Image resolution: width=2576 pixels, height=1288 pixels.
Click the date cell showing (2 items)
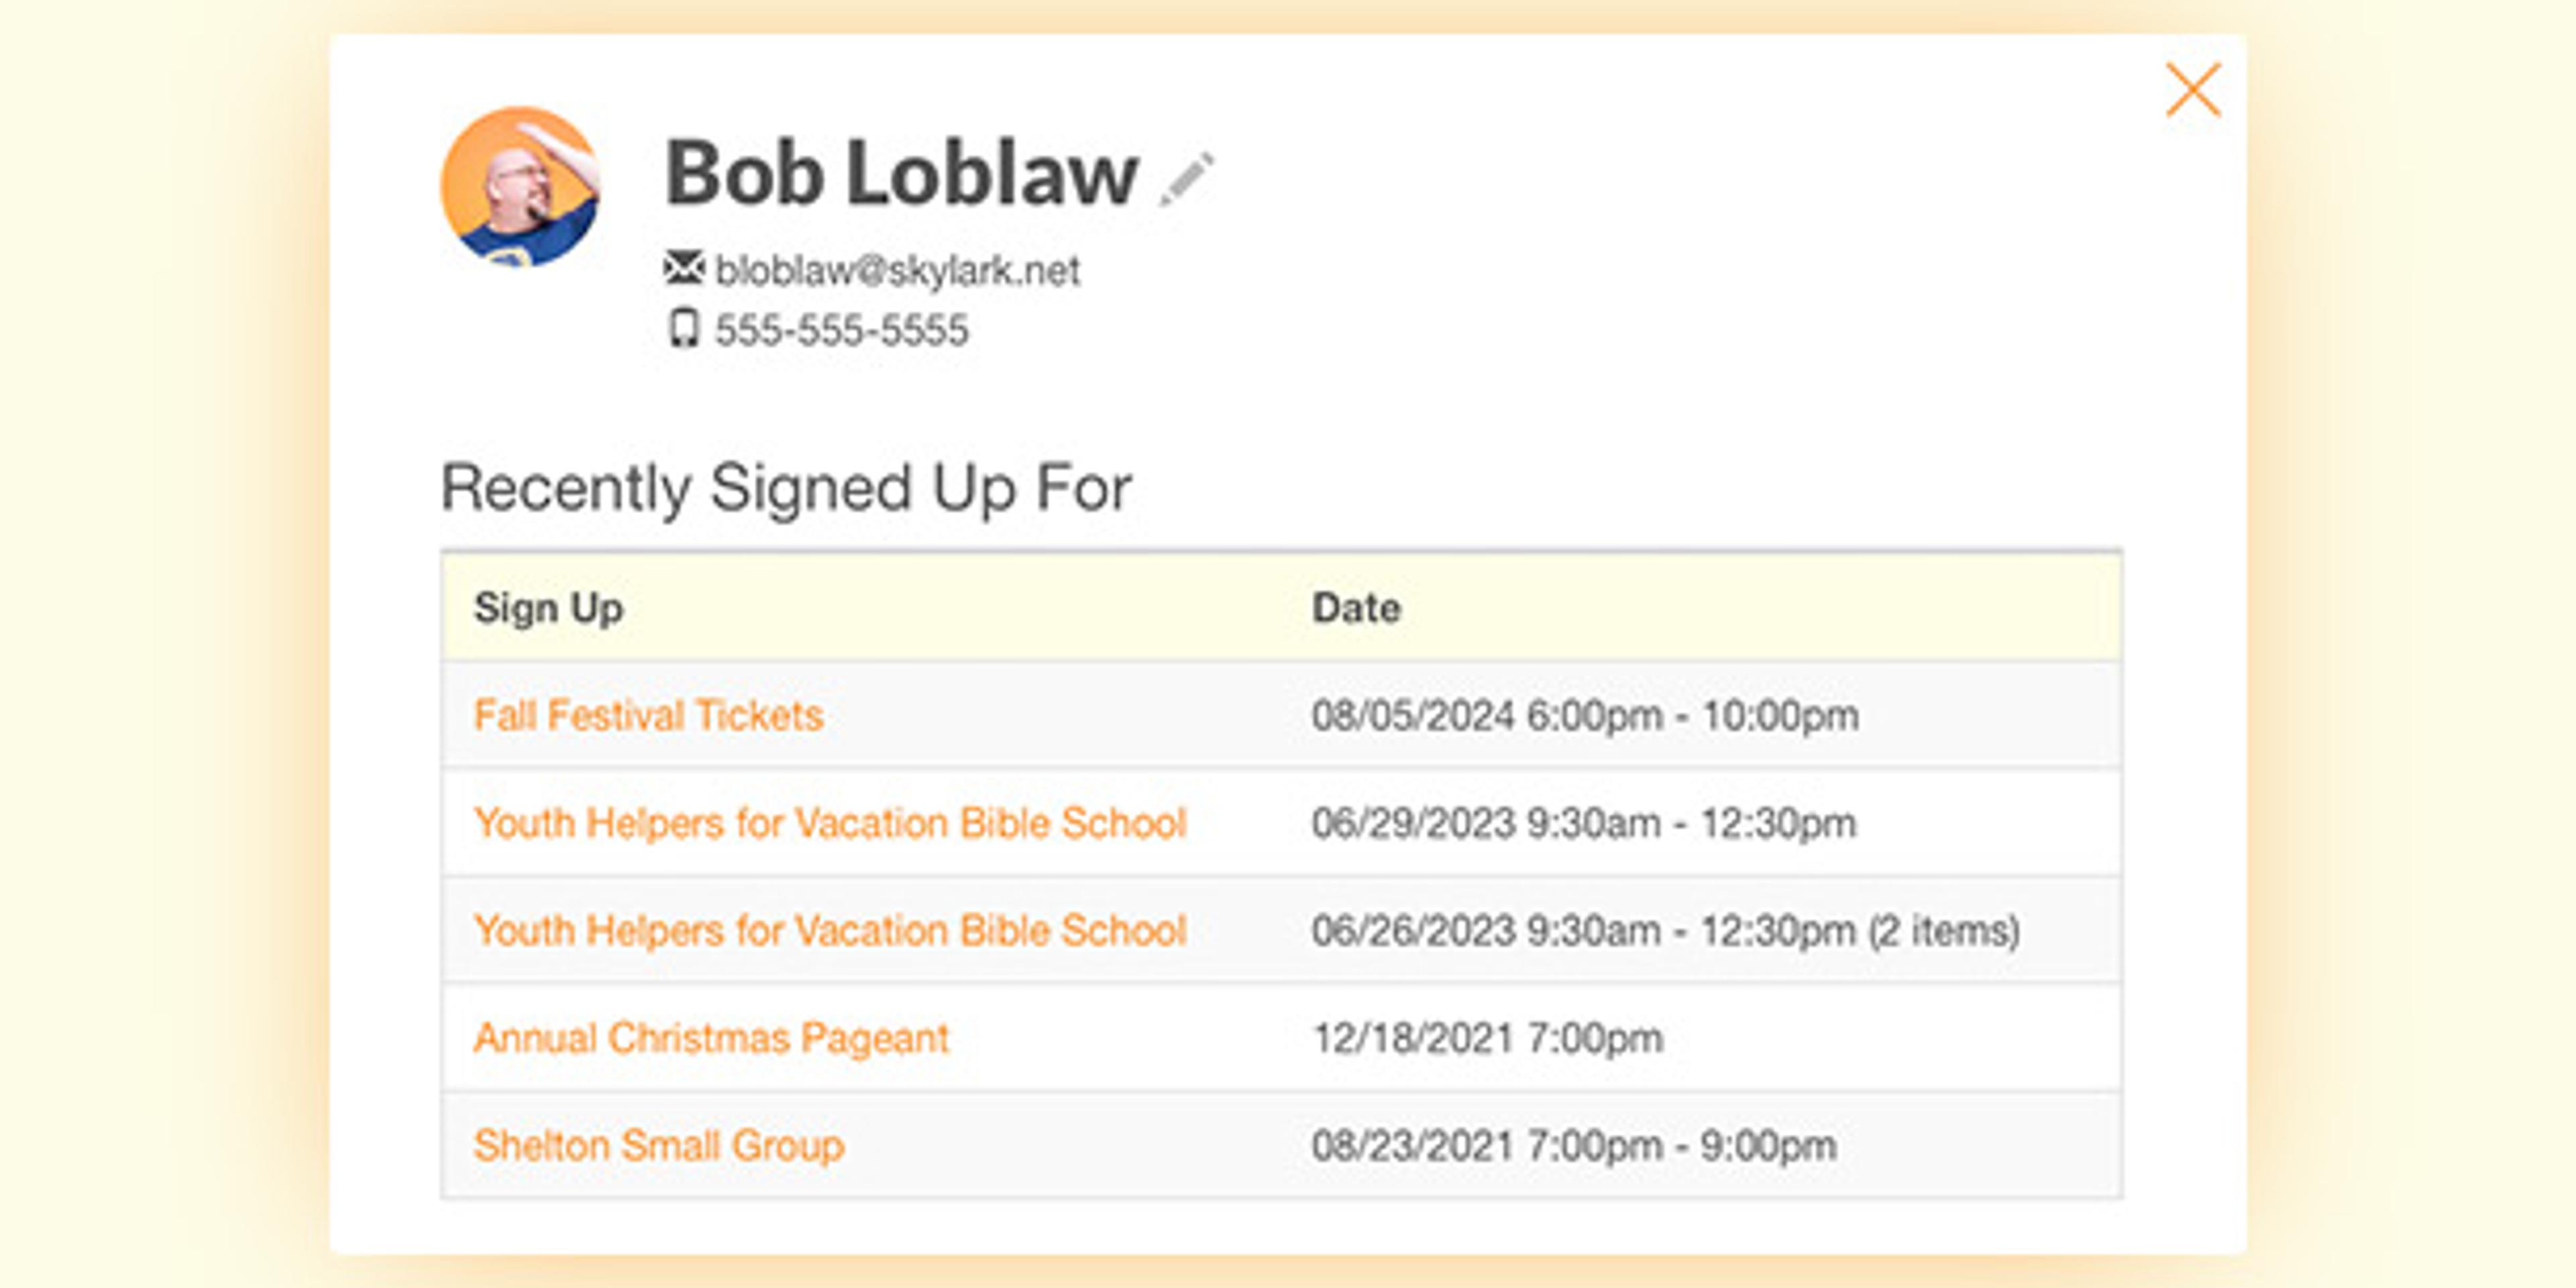[x=1665, y=931]
